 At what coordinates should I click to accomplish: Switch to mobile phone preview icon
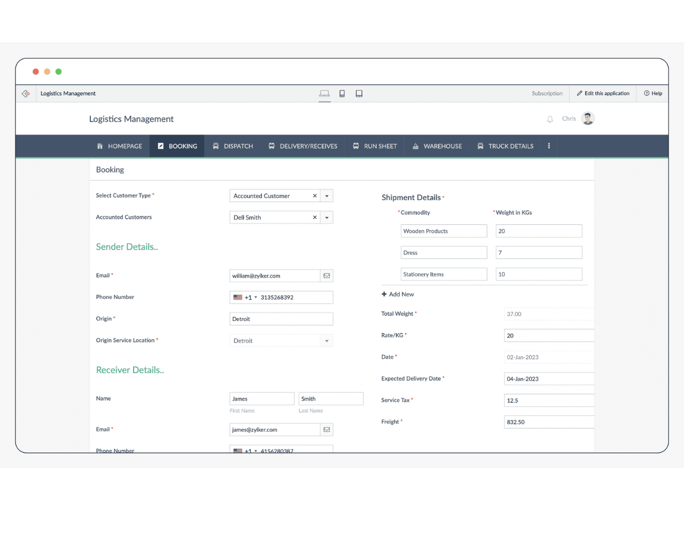(x=342, y=93)
